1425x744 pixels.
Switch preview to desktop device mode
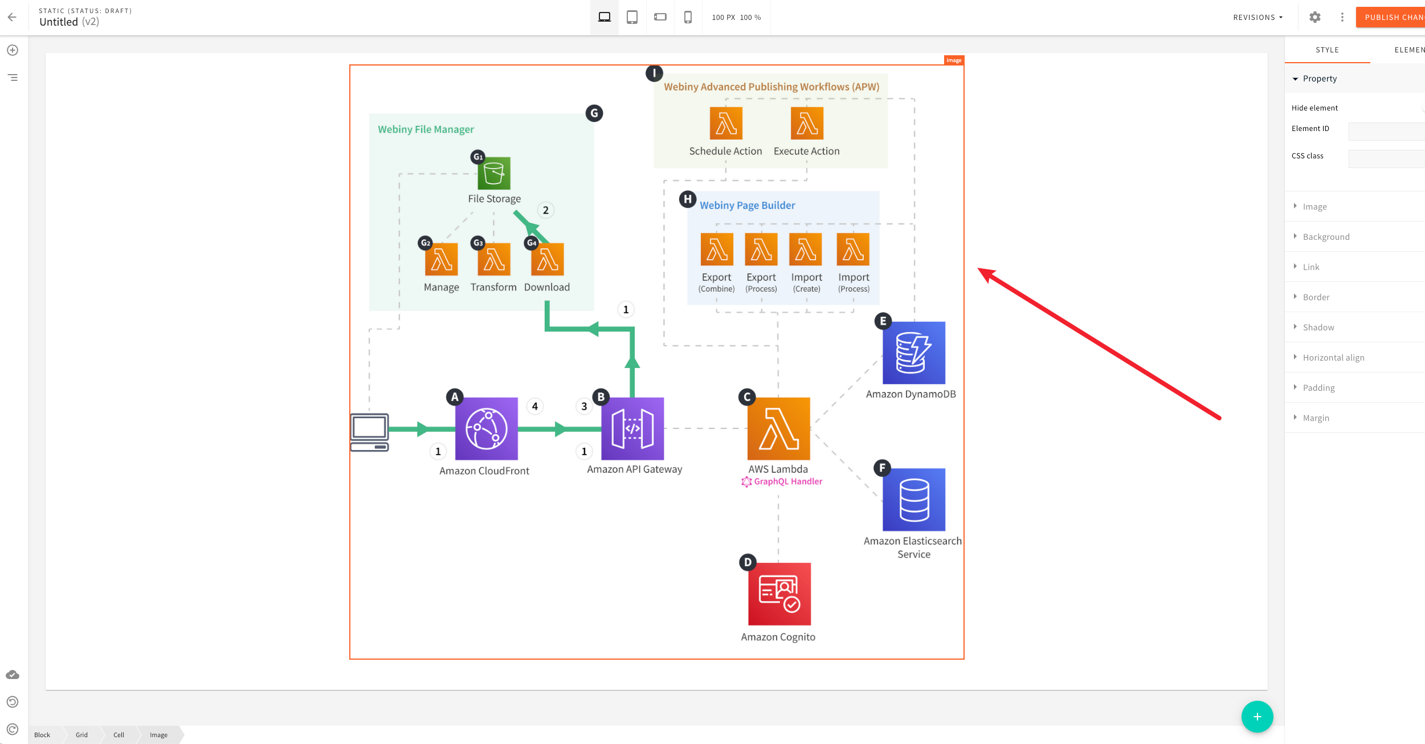tap(603, 17)
